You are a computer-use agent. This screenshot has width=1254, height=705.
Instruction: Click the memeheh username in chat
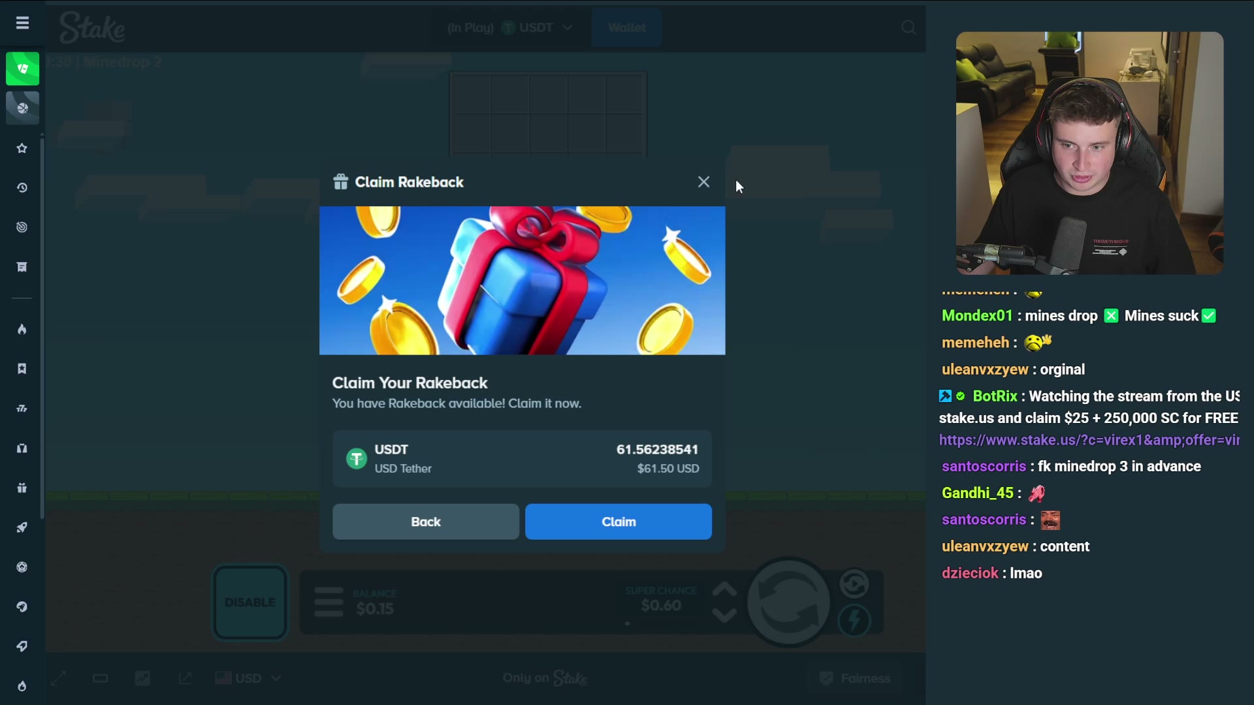pyautogui.click(x=976, y=343)
